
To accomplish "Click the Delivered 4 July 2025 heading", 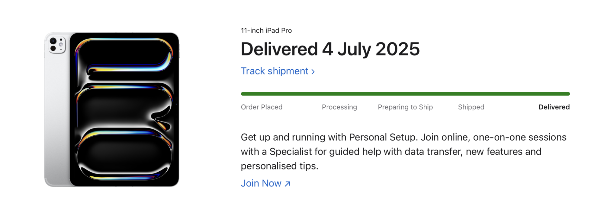I will pyautogui.click(x=330, y=48).
